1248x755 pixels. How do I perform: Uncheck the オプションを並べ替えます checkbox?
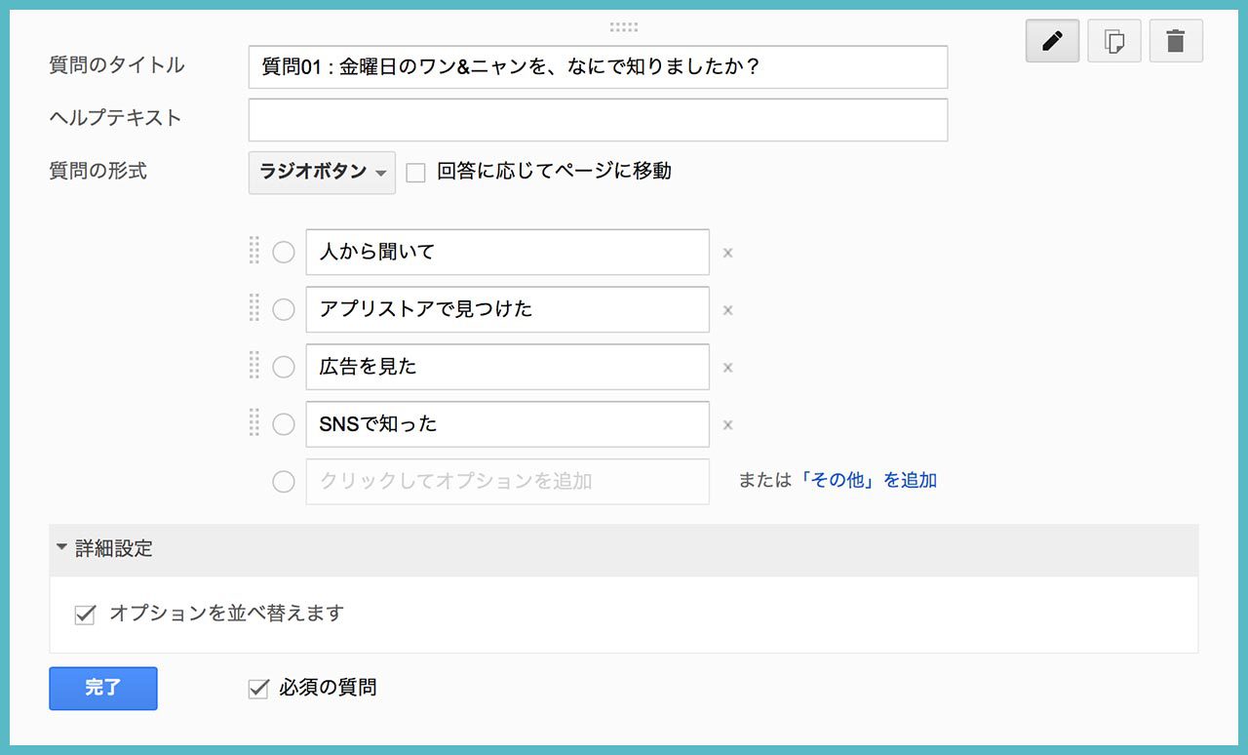coord(85,616)
